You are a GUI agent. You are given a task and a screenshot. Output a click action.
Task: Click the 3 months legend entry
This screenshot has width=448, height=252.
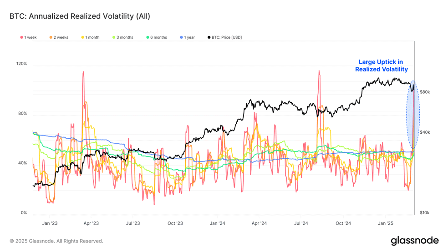(123, 37)
